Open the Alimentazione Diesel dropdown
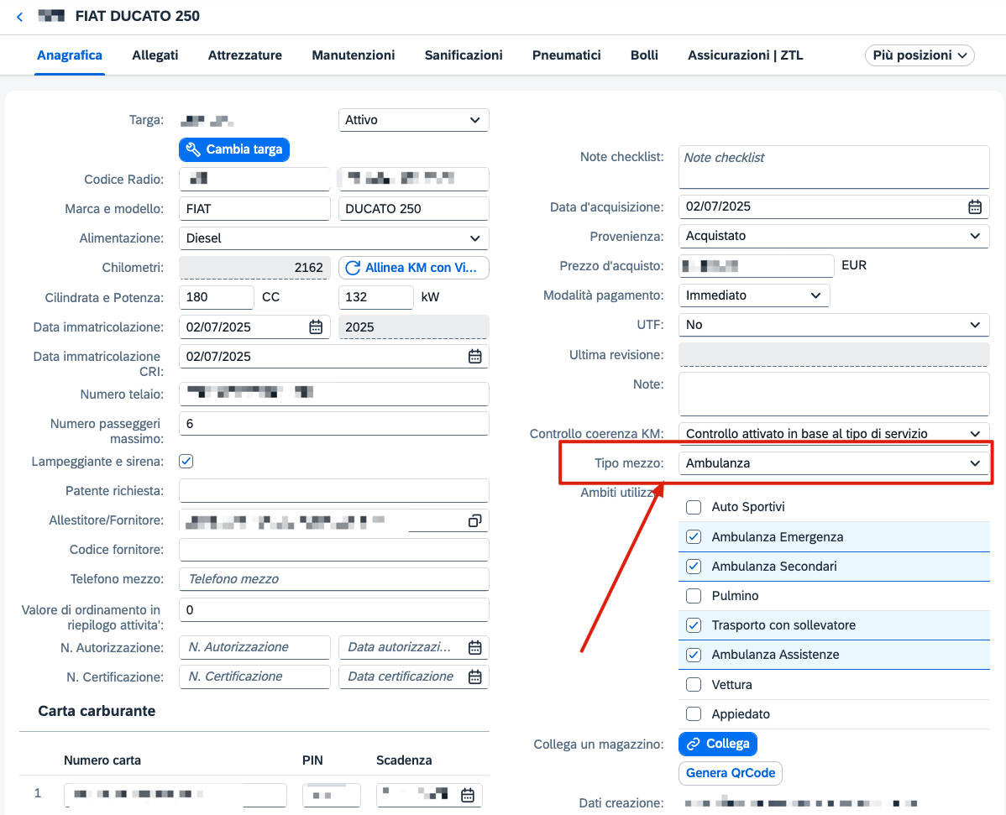Screen dimensions: 1006x815 333,238
